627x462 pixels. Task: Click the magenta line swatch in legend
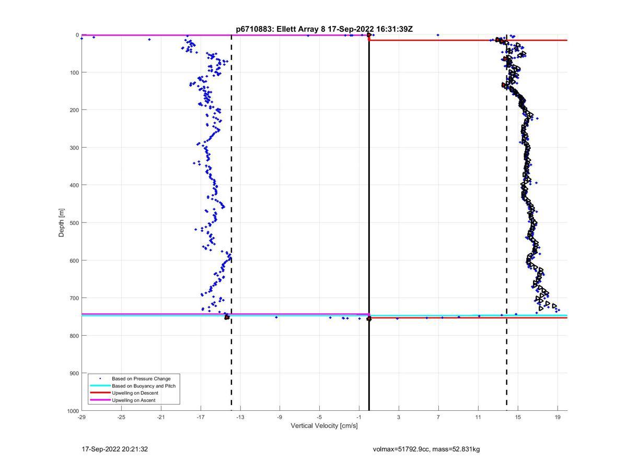tap(100, 400)
